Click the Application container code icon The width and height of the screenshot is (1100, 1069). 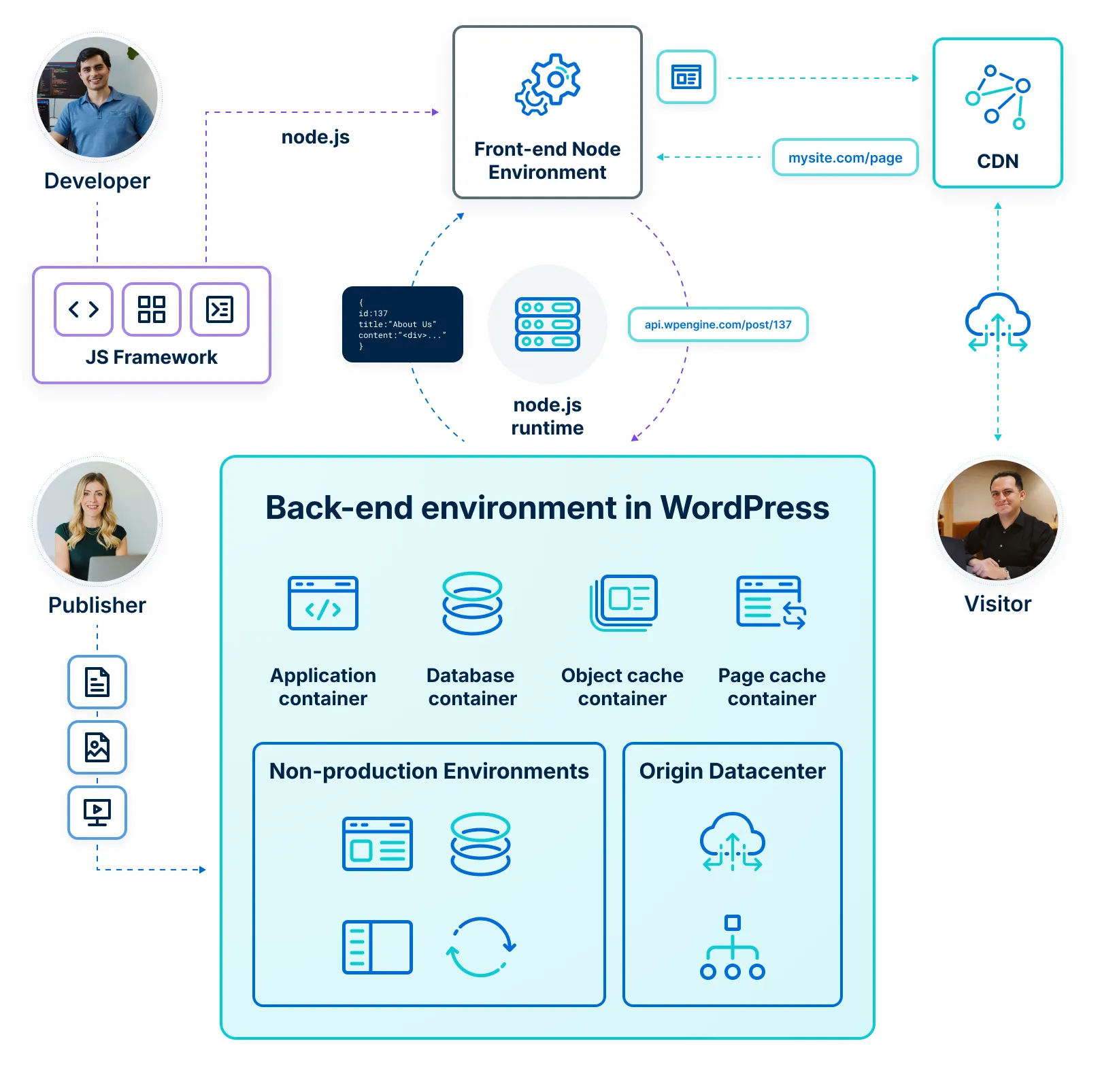(x=323, y=604)
